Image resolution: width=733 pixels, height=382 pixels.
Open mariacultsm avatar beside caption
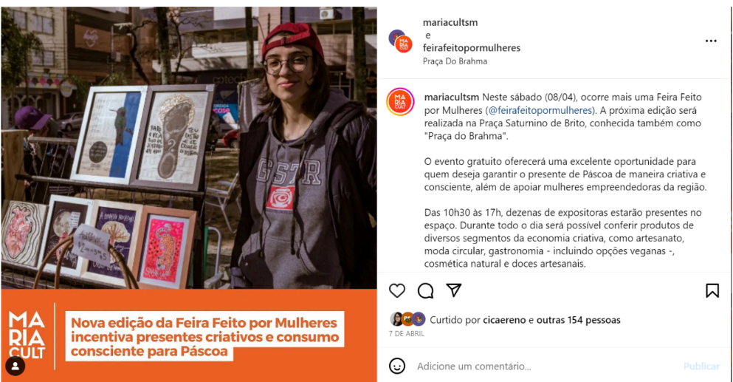399,101
